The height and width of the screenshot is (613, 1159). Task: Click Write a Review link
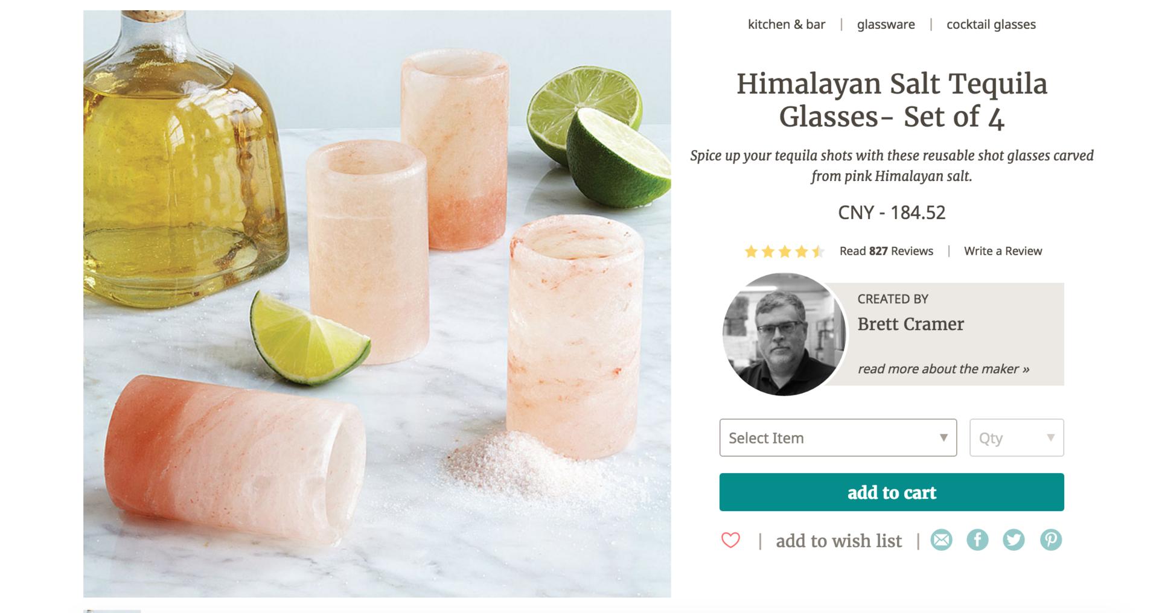pyautogui.click(x=1003, y=251)
